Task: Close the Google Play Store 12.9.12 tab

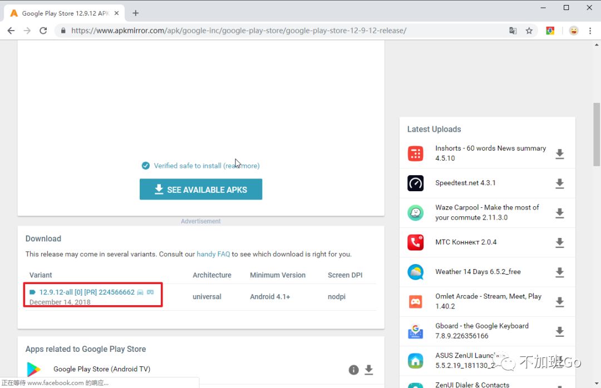Action: (116, 13)
